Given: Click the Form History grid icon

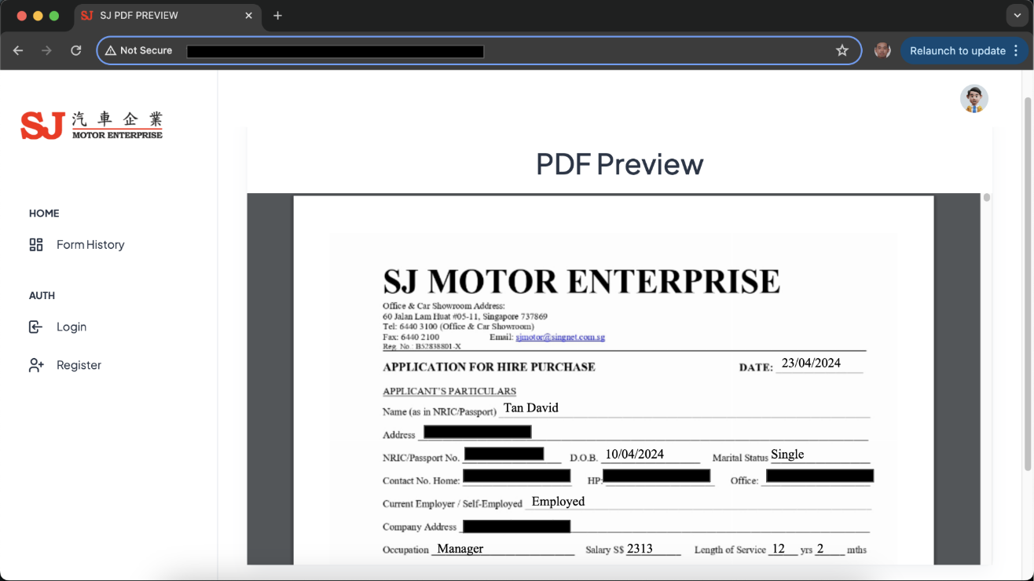Looking at the screenshot, I should (36, 245).
